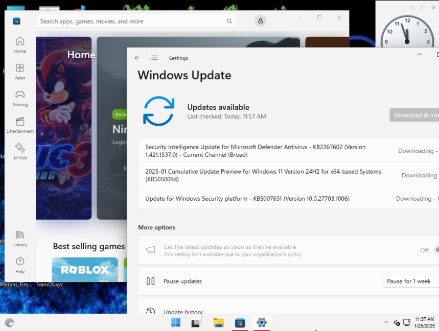Open Morphs_Fire desktop shortcut

click(x=16, y=285)
